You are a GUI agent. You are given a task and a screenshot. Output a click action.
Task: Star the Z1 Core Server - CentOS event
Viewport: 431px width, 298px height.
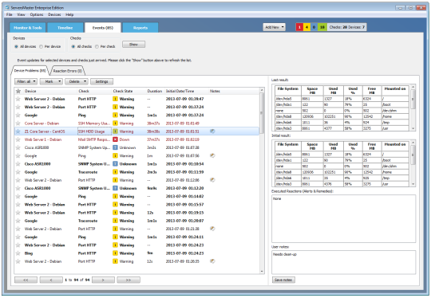point(18,131)
